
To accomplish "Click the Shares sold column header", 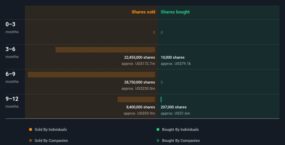I will click(x=143, y=12).
